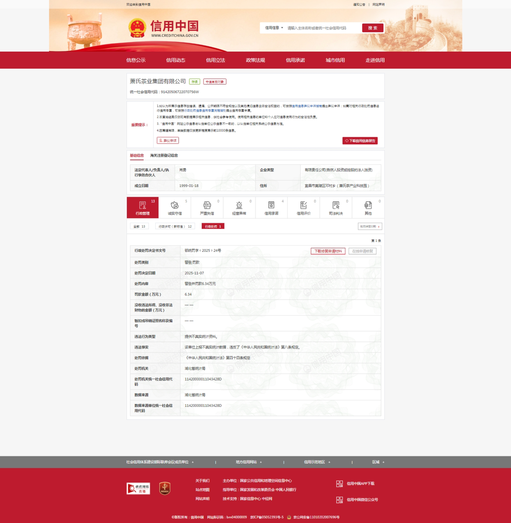Click the 信用中国APP下载 QR code icon

(339, 484)
